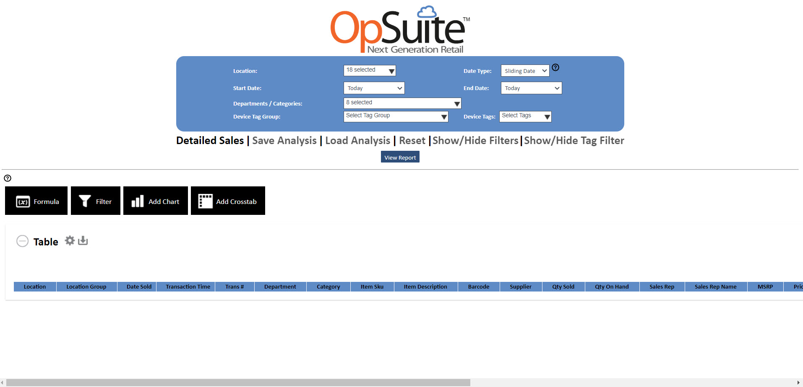The image size is (803, 387).
Task: Click the help question mark above Formula button
Action: (8, 178)
